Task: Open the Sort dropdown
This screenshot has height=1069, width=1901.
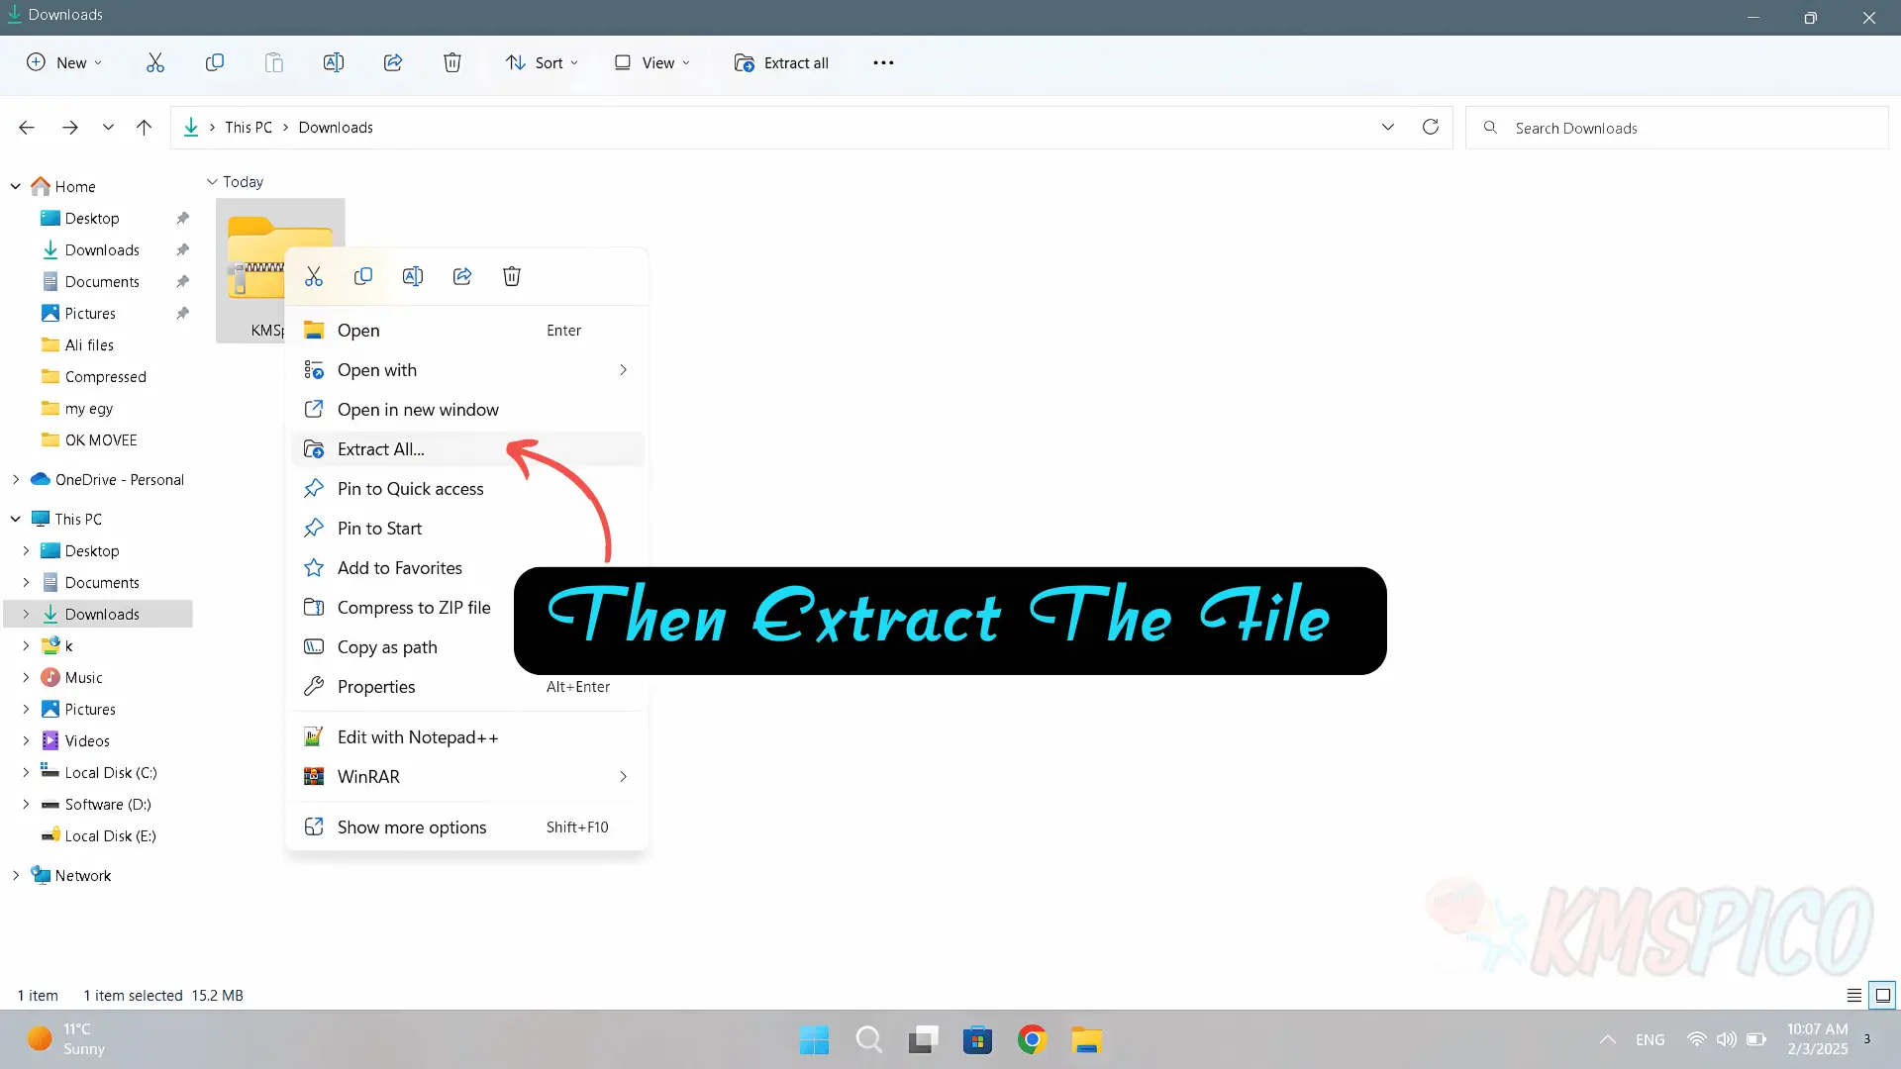Action: (542, 62)
